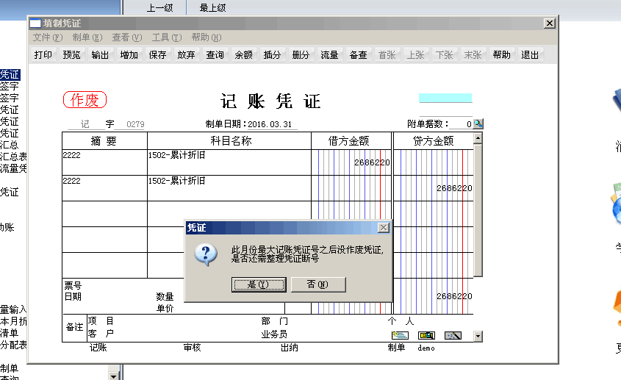Click the 打印 toolbar button

[43, 54]
